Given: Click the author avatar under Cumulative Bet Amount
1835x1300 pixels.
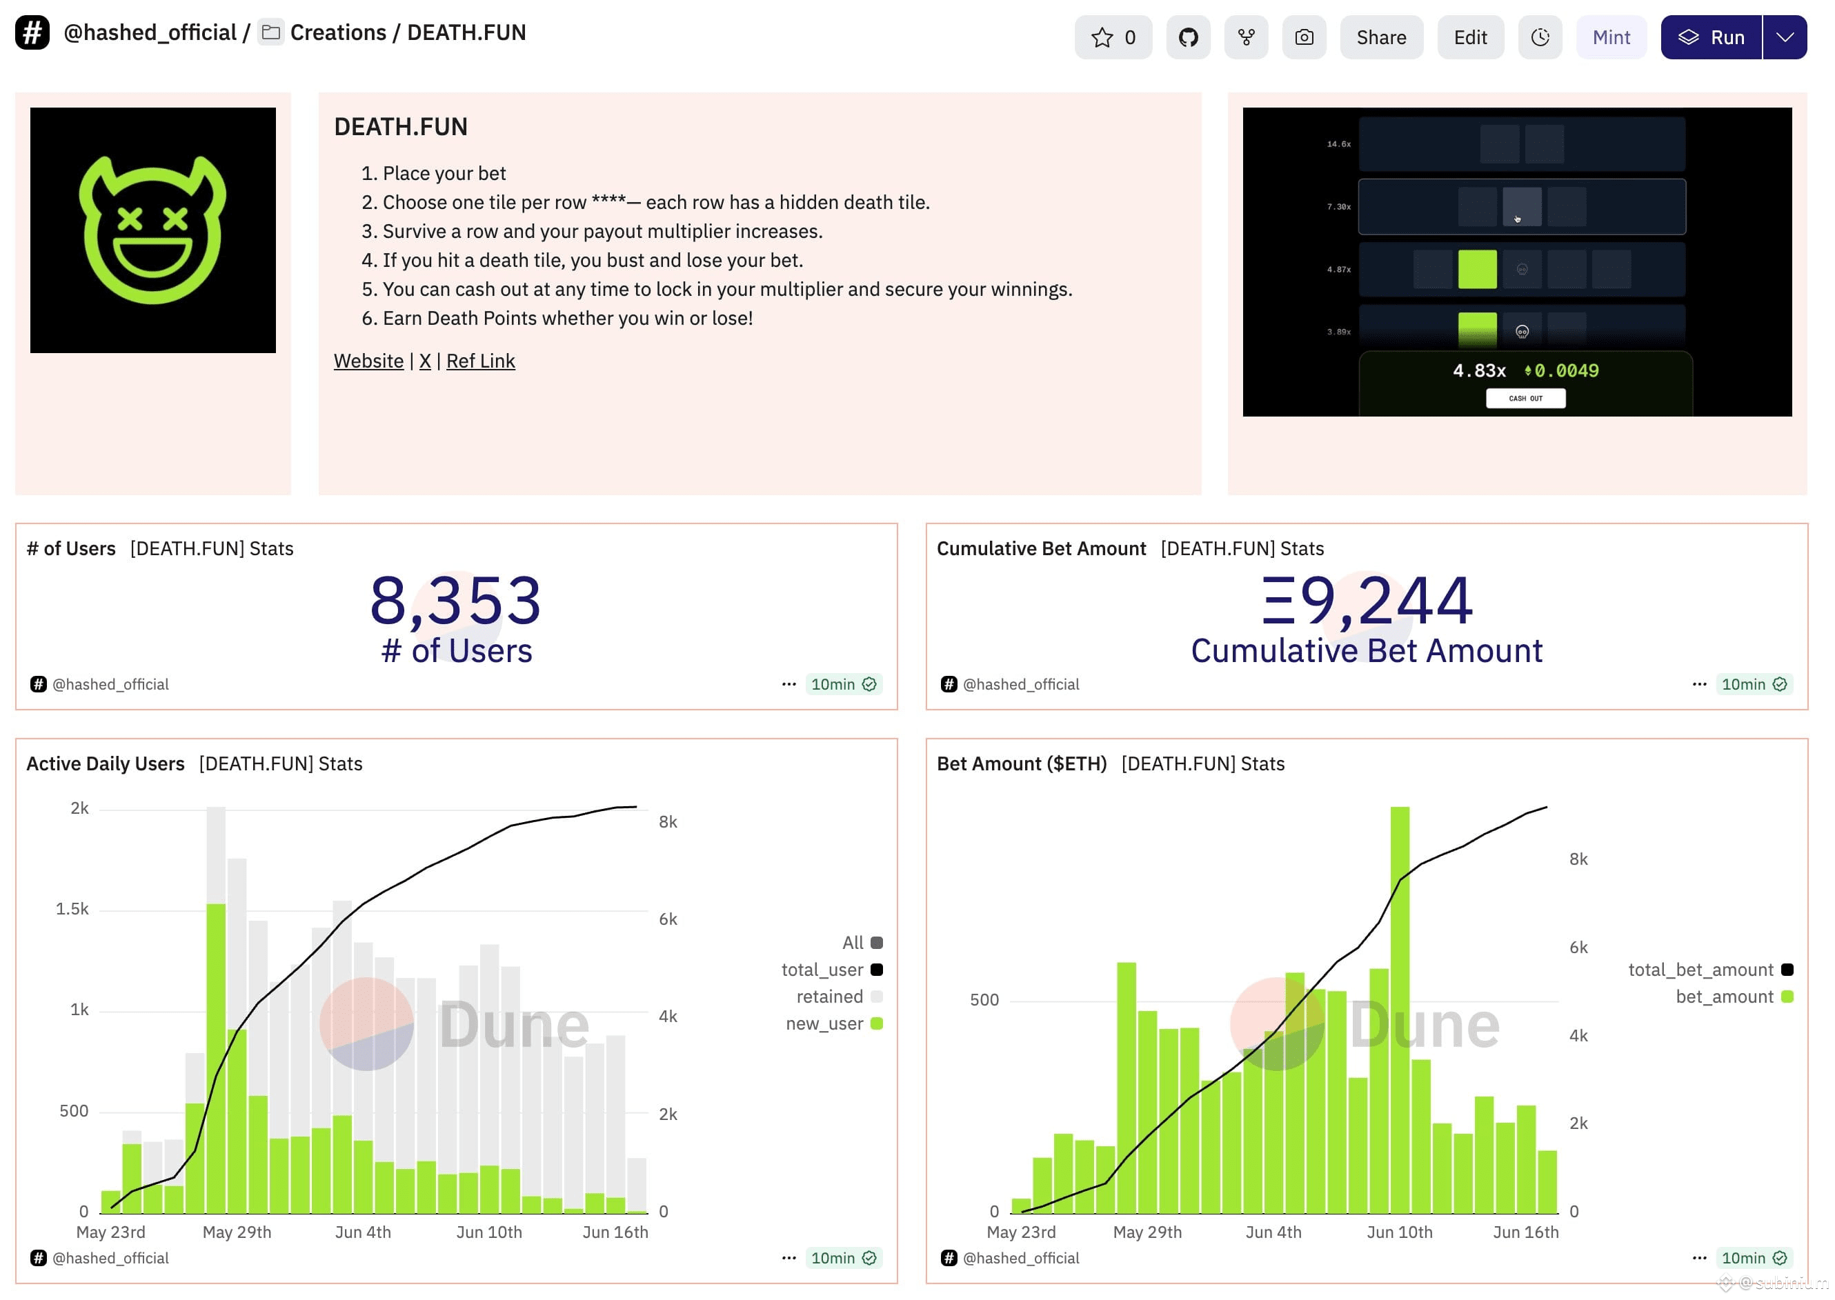Looking at the screenshot, I should click(x=949, y=684).
